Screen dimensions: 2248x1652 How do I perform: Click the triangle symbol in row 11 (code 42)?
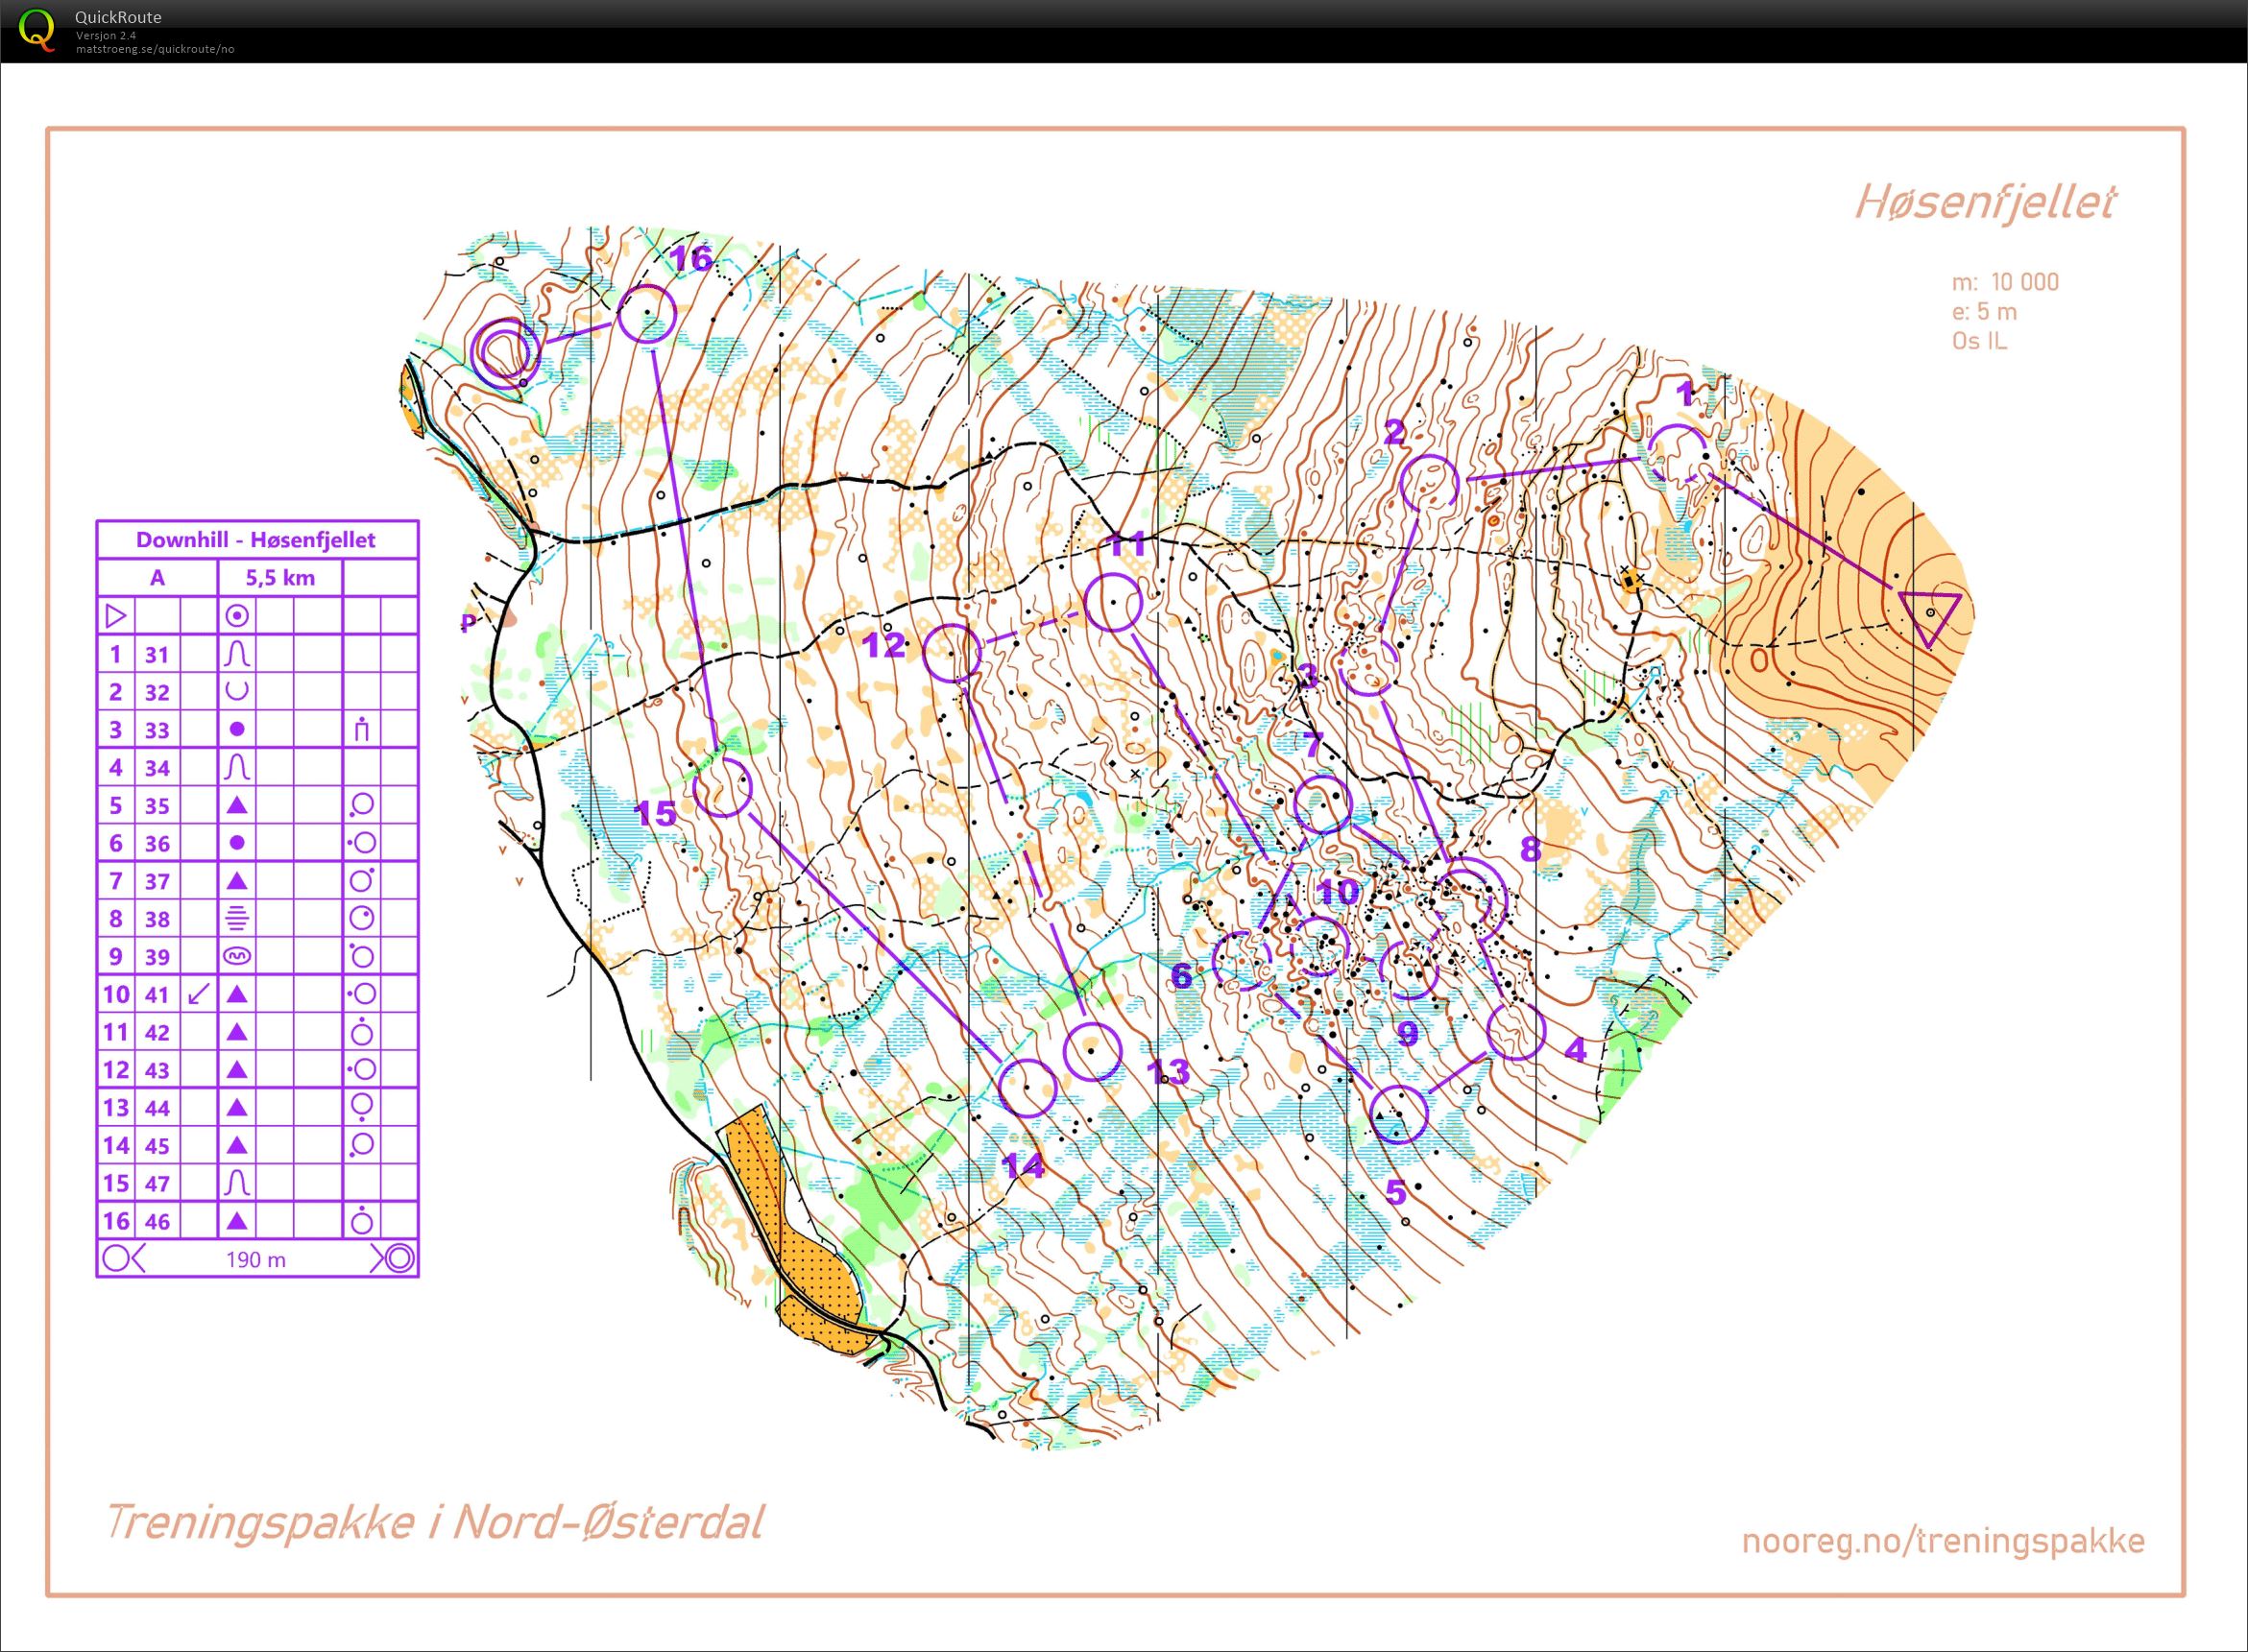(237, 1032)
